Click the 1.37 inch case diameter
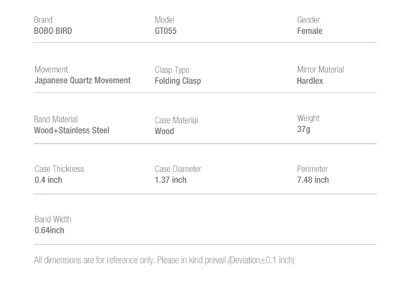 (x=170, y=180)
